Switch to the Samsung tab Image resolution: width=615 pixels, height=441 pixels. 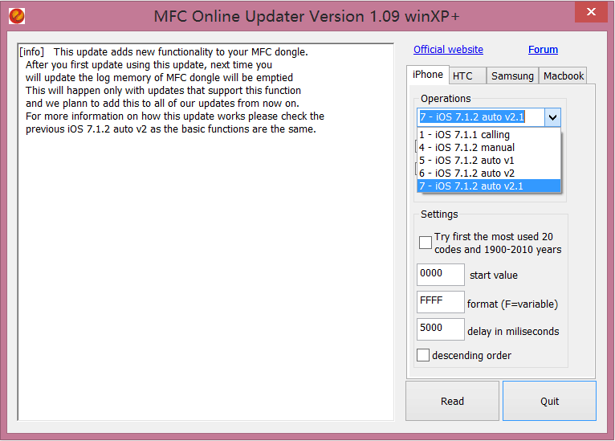coord(512,76)
